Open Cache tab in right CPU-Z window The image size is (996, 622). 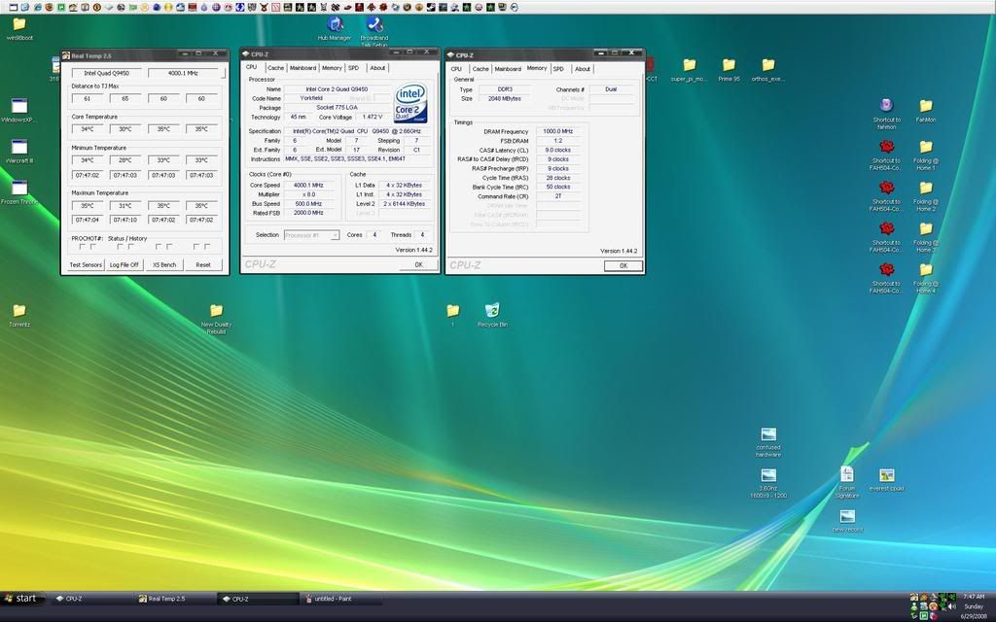click(480, 69)
